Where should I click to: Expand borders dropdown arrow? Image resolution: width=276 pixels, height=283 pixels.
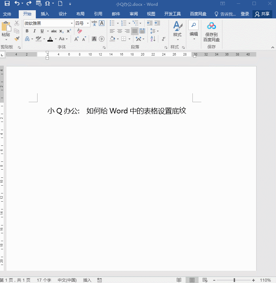point(129,39)
